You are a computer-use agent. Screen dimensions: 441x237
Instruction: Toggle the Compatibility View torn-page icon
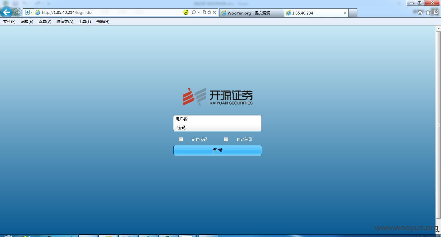[204, 13]
